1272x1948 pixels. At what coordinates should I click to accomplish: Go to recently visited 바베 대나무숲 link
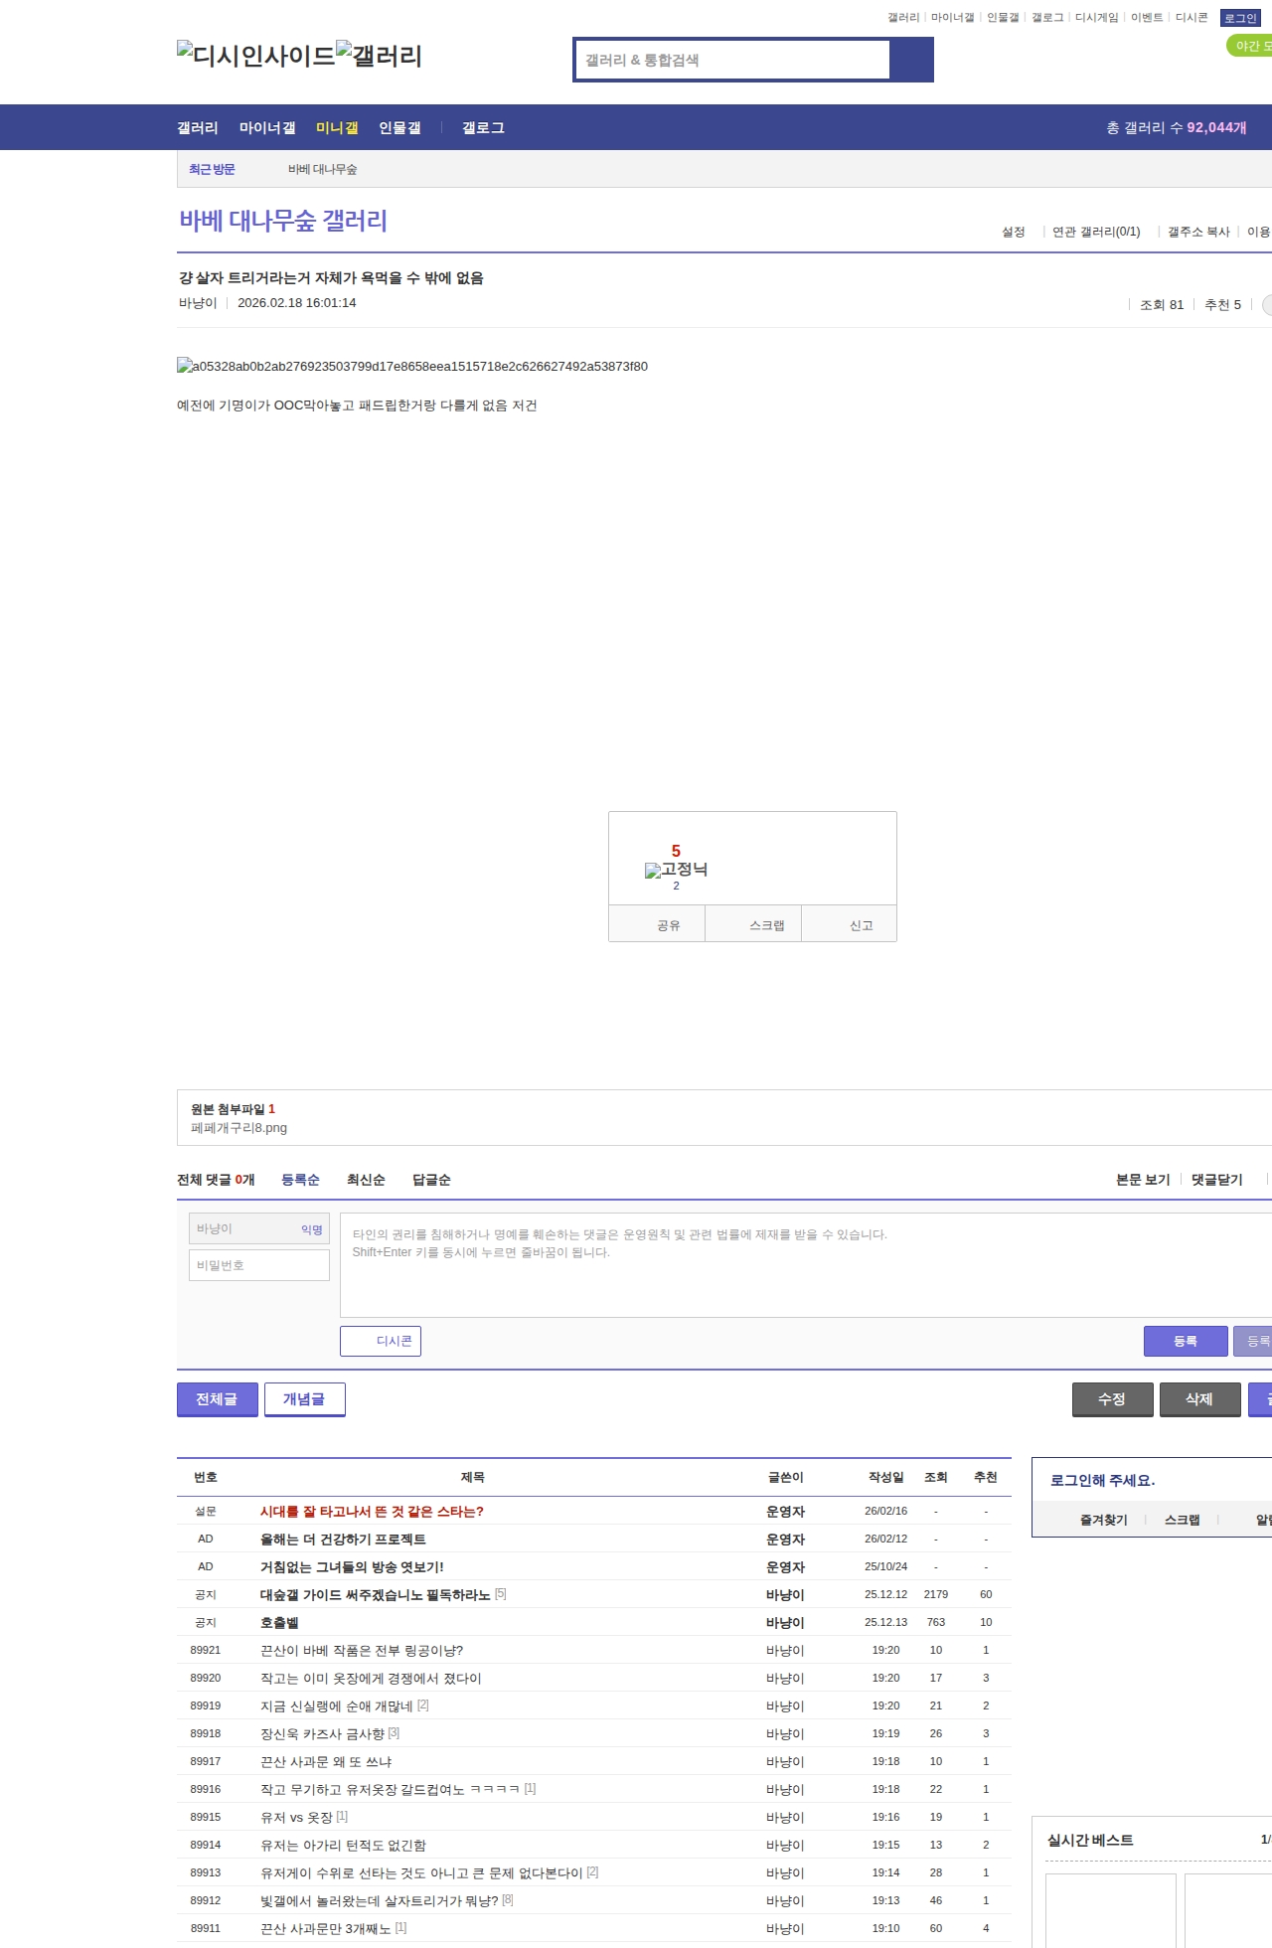tap(322, 169)
